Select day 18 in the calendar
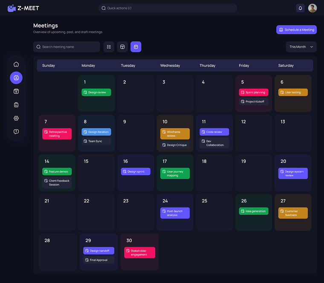324x283 pixels. (x=214, y=173)
